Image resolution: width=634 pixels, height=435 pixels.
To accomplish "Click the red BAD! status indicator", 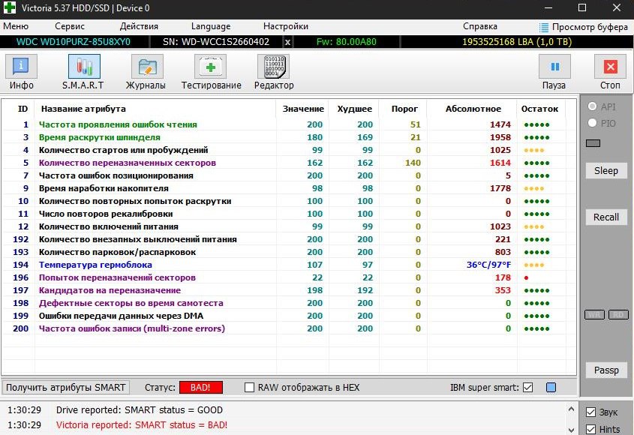I will point(200,387).
